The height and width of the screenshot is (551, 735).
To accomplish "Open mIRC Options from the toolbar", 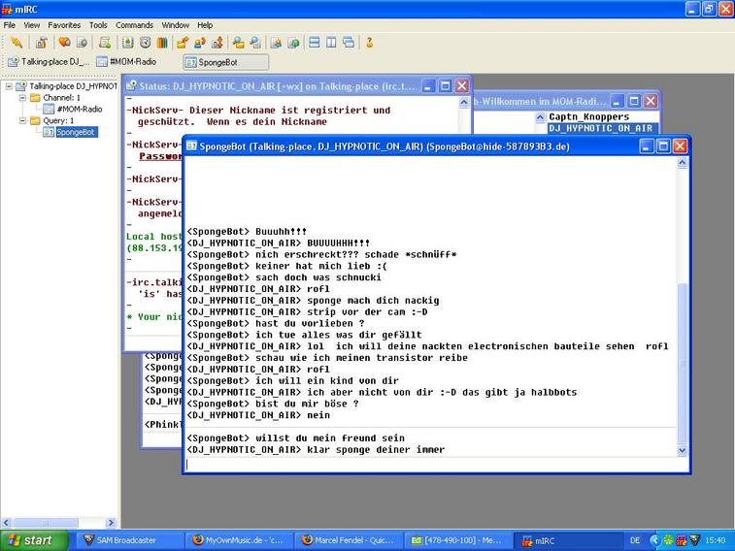I will [x=41, y=43].
